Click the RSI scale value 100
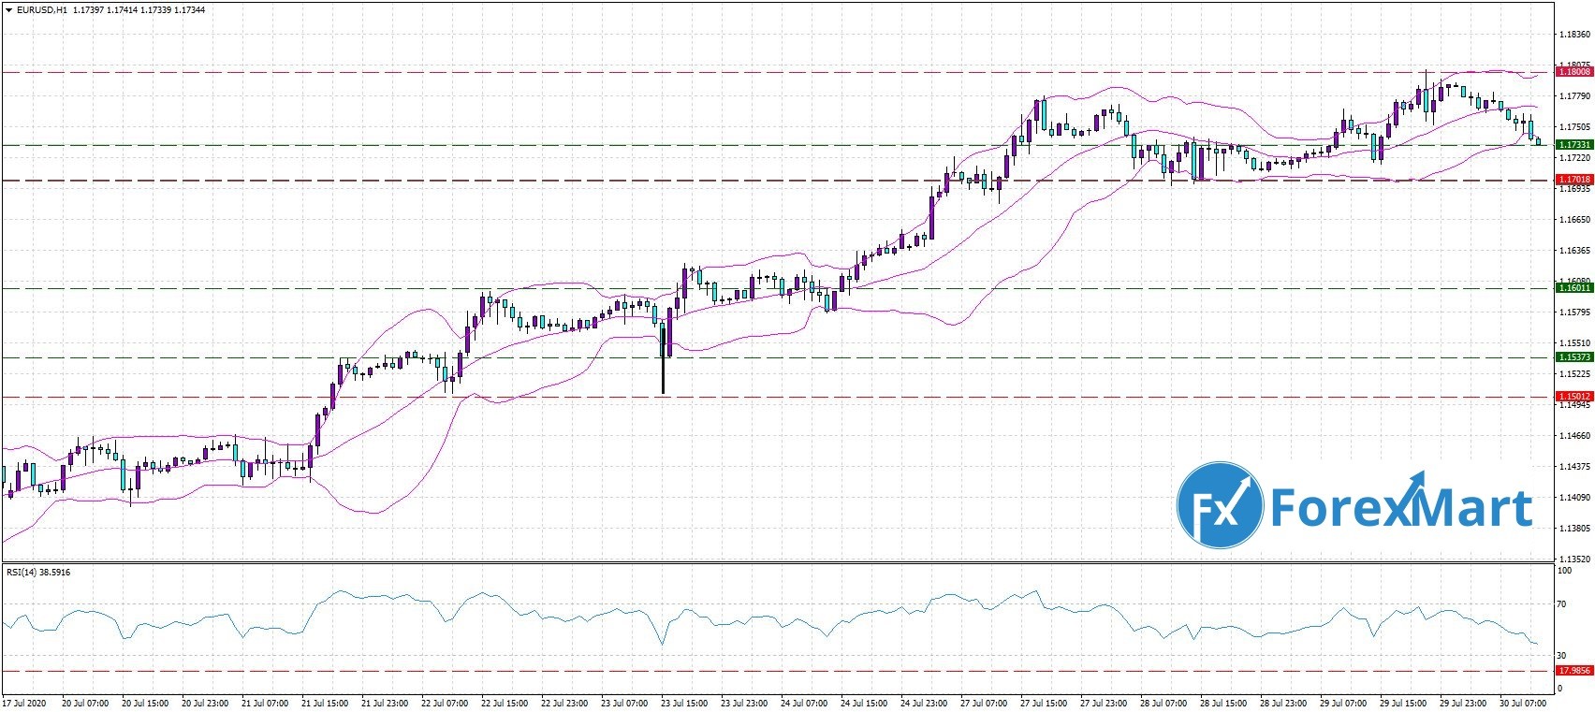 click(1563, 569)
